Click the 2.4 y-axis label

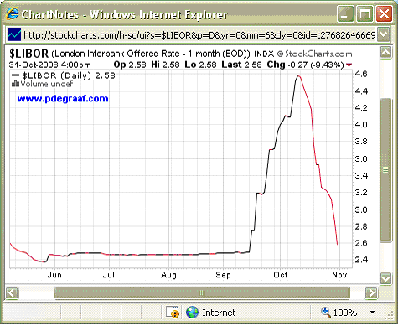click(361, 260)
